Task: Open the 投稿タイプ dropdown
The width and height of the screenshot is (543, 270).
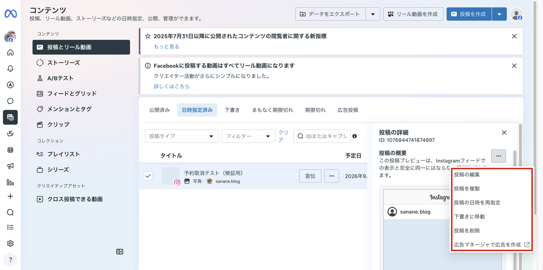Action: click(182, 136)
